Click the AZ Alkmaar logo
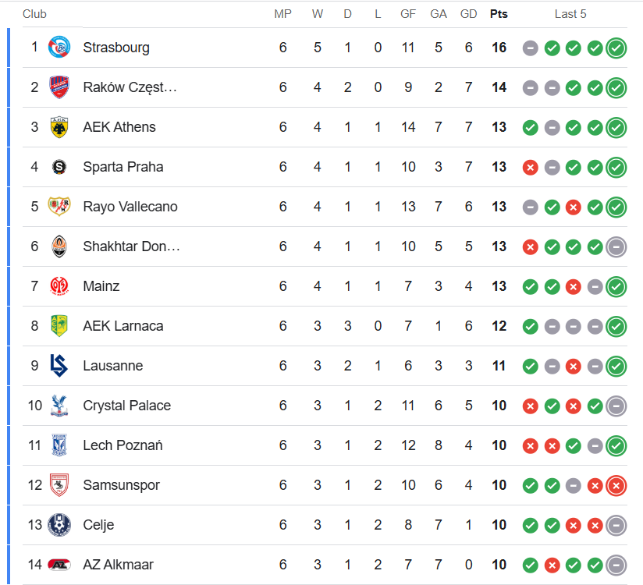Viewport: 643px width, 585px height. [59, 565]
